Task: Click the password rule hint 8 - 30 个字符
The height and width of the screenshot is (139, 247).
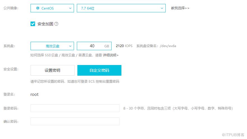Action: pos(178,108)
